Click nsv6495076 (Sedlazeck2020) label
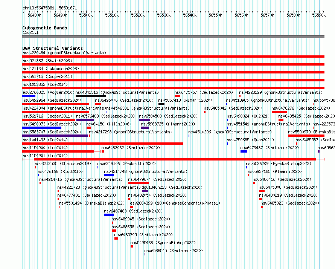Screen dimensions: 335x269 (124, 100)
